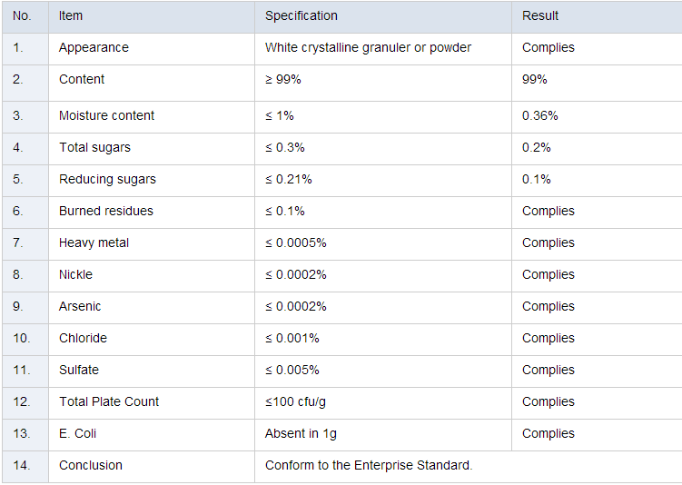682x485 pixels.
Task: Click "Conform to the Enterprise Standard." text
Action: pos(369,465)
